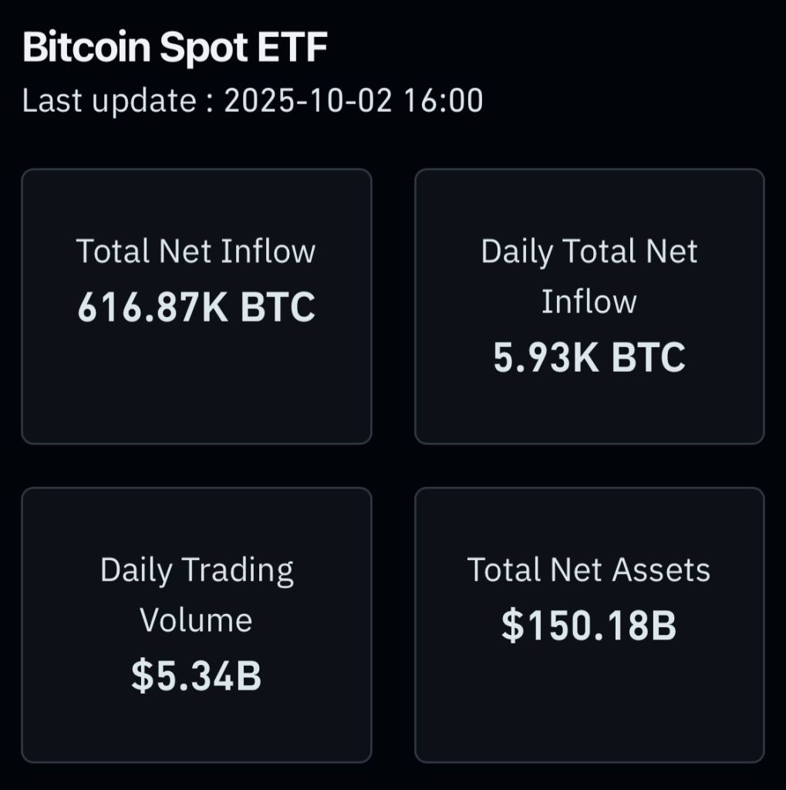Click the Daily Total Net label line
This screenshot has width=786, height=790.
(589, 252)
